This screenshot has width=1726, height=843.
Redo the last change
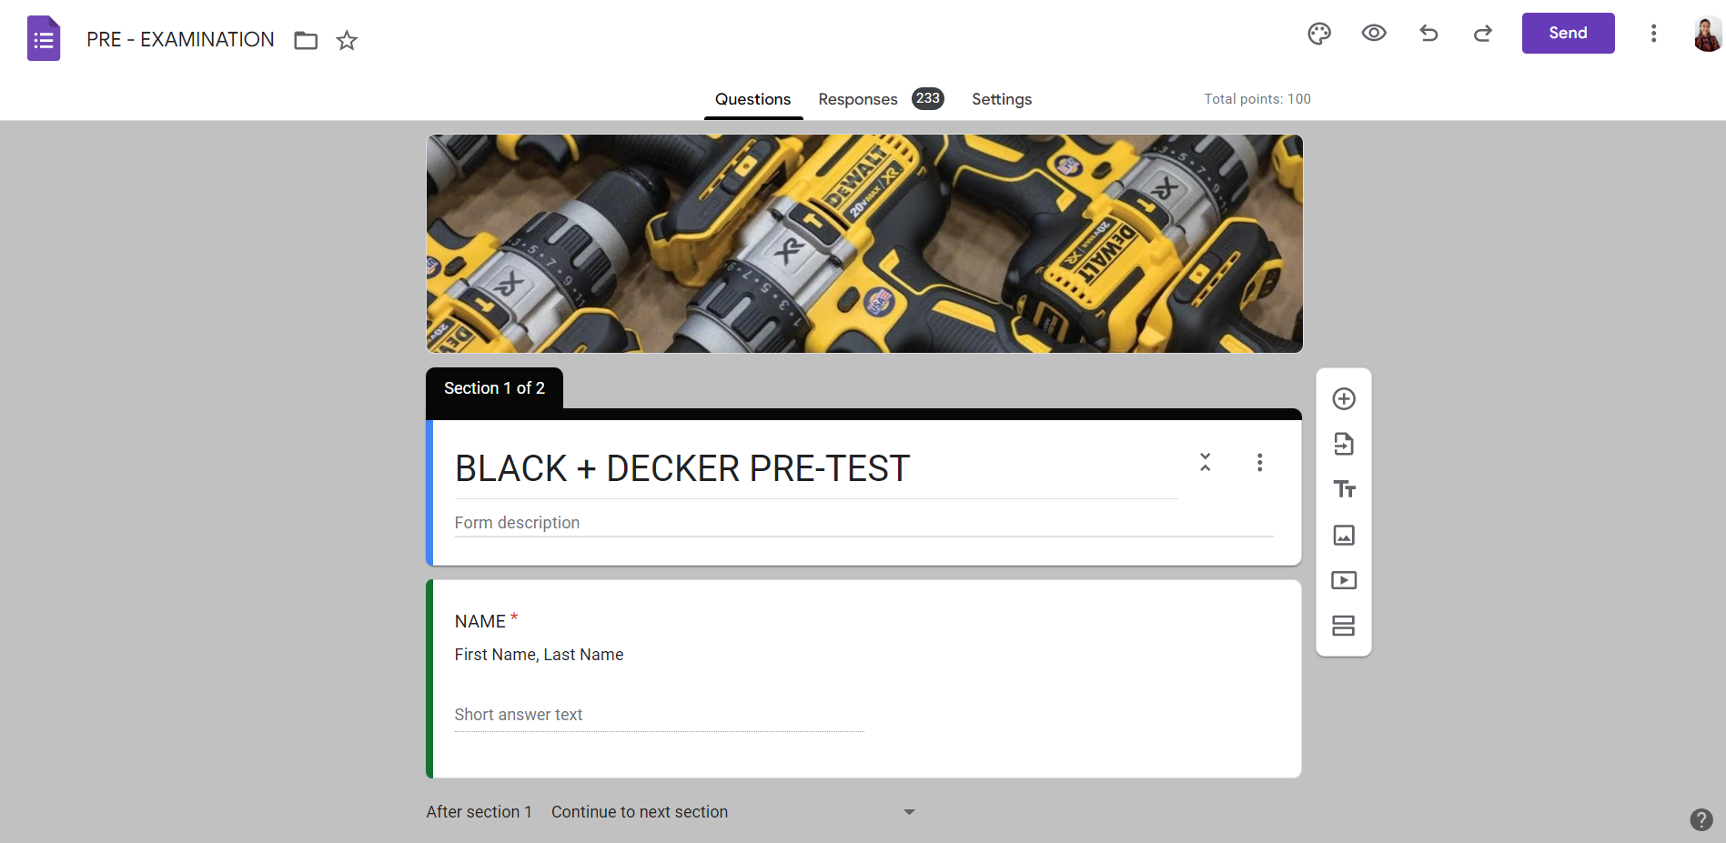tap(1483, 34)
